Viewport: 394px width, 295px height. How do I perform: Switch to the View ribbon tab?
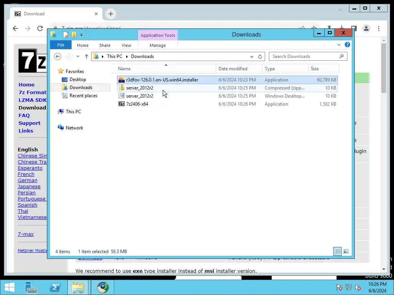126,45
